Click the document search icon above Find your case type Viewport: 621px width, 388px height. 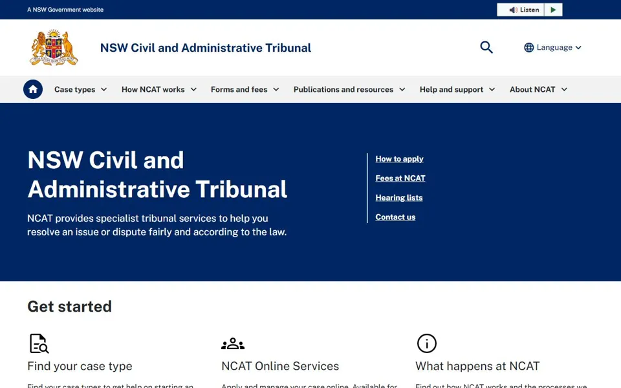coord(39,343)
